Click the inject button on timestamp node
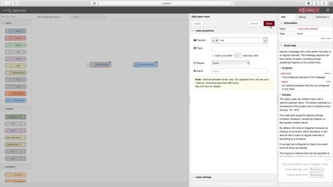Screen dimensions: 333x187 [88, 64]
